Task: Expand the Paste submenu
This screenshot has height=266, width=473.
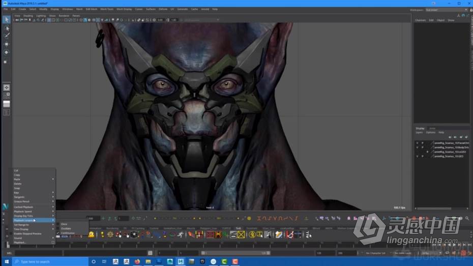Action: tap(34, 179)
